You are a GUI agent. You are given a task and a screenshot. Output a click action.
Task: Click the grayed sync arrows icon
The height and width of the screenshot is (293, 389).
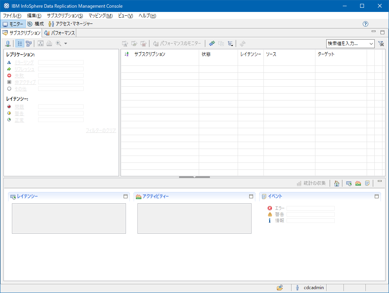pyautogui.click(x=243, y=44)
